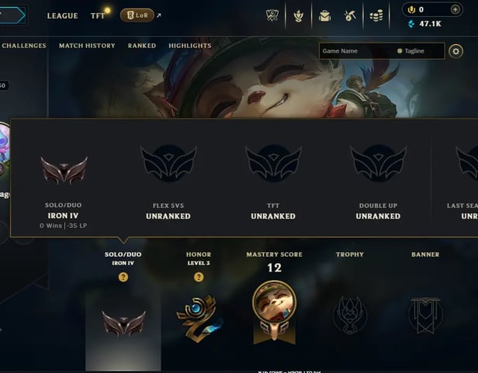Click the Game Name search field

(x=357, y=51)
